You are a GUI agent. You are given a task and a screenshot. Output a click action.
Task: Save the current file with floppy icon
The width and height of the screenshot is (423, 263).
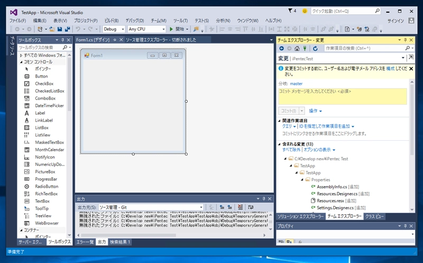60,29
